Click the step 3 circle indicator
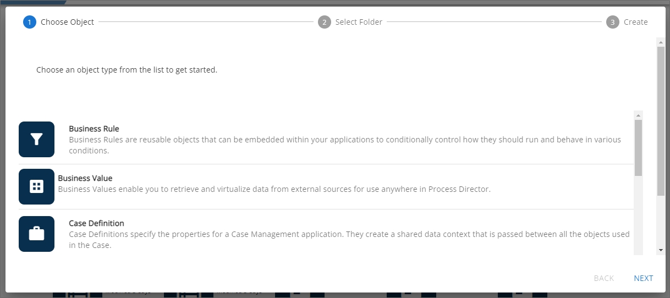 click(613, 22)
